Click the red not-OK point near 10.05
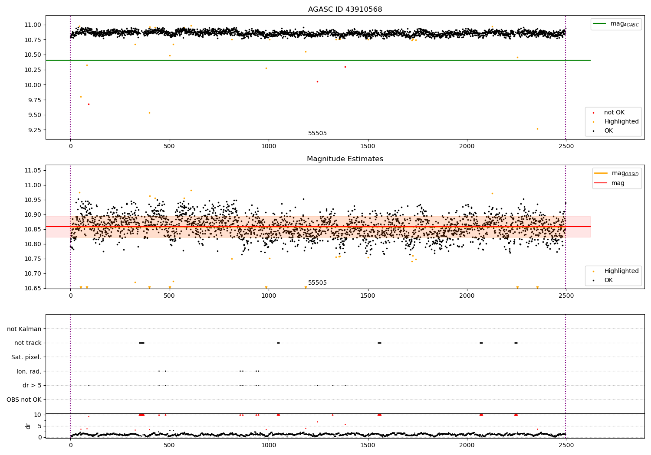This screenshot has height=455, width=651. click(x=317, y=81)
